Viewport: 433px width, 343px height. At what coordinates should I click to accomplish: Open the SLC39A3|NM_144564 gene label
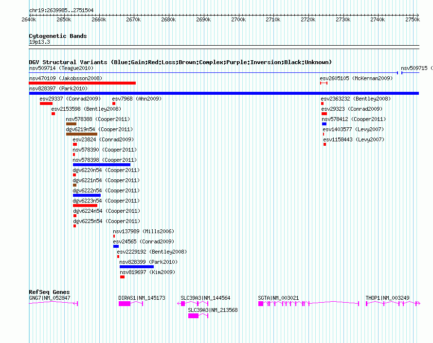coord(205,298)
